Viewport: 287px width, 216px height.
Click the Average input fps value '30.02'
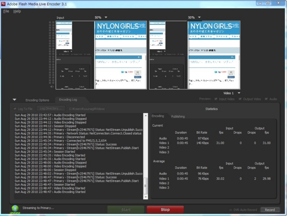click(220, 179)
